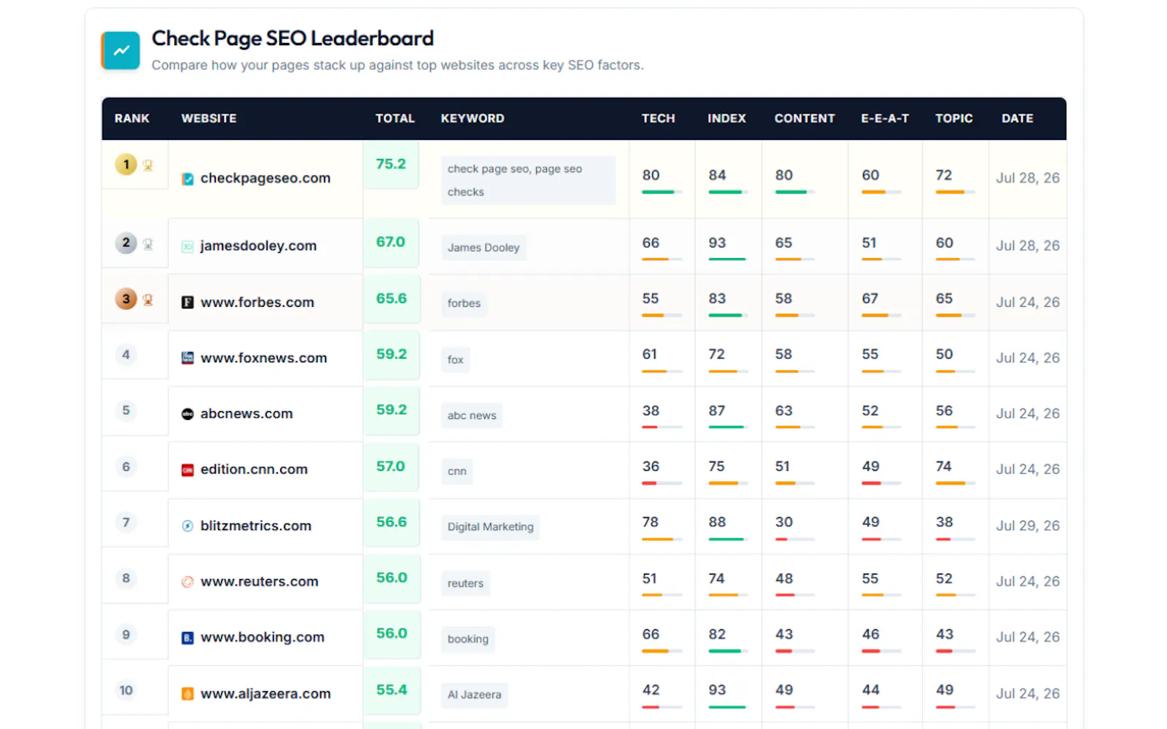Screen dimensions: 1167x729
Task: Click the 55.4 total for www.aljazeera.com
Action: pyautogui.click(x=392, y=690)
